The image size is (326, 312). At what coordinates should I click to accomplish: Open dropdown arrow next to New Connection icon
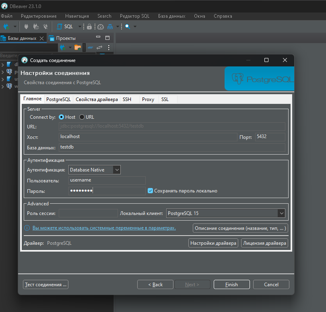coord(15,27)
